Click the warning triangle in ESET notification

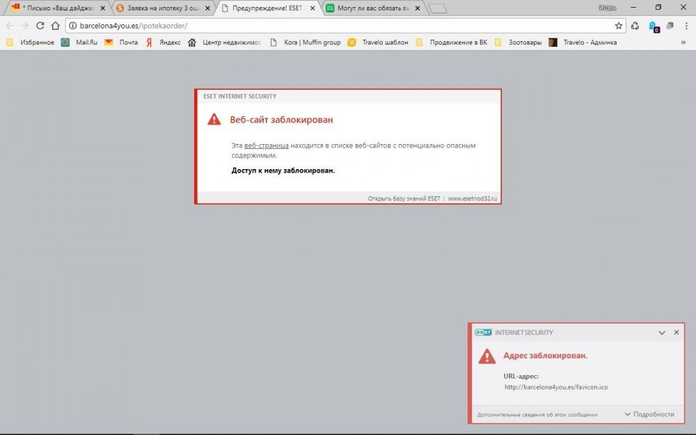tap(487, 356)
